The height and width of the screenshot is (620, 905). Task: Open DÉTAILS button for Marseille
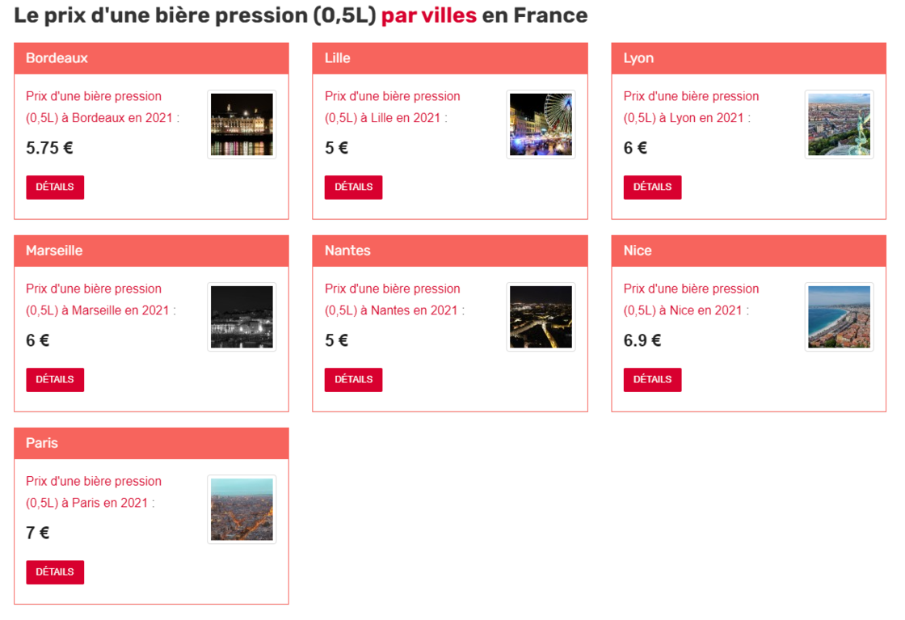[x=55, y=379]
